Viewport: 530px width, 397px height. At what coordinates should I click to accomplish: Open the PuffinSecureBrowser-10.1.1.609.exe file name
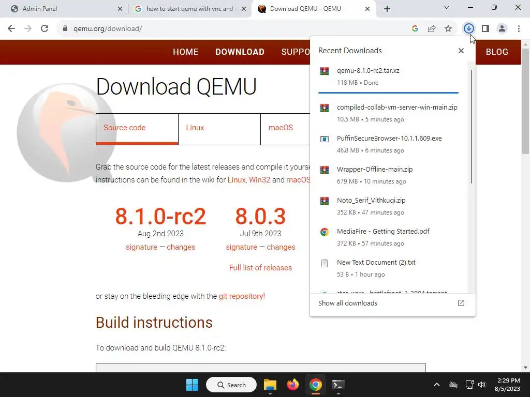point(389,139)
